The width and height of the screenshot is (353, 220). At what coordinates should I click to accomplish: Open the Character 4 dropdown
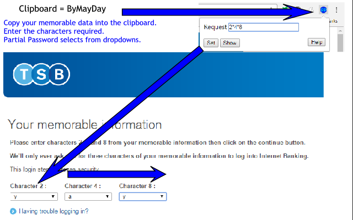(88, 196)
